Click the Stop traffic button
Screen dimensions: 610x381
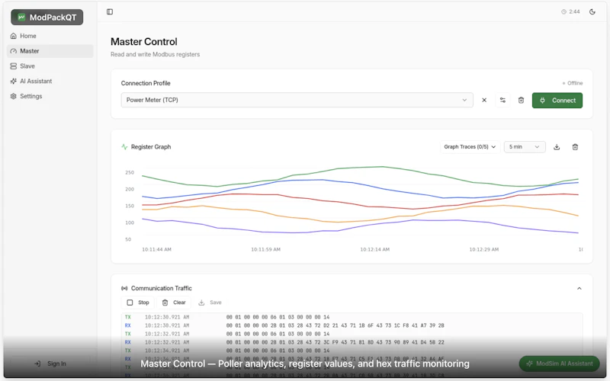click(x=138, y=303)
